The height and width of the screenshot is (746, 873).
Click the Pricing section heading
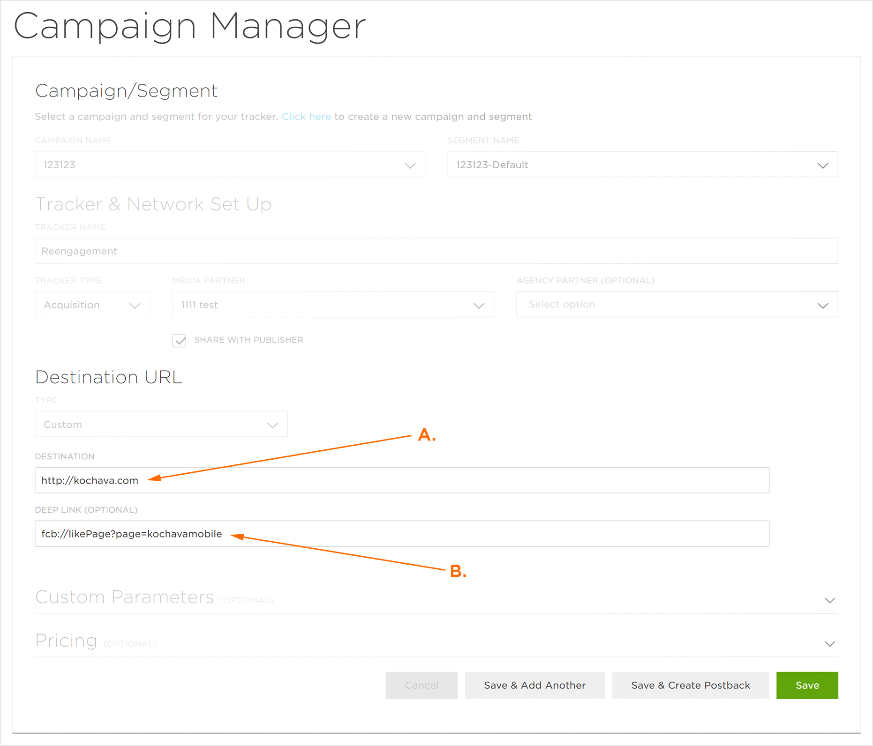coord(66,641)
